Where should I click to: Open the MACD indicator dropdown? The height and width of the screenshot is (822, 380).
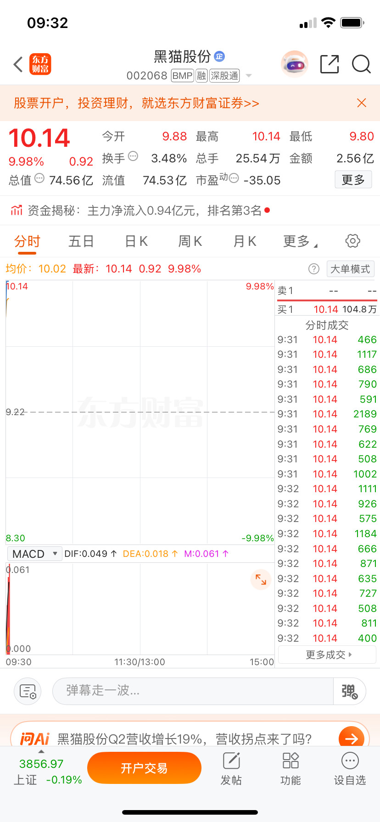(x=34, y=554)
